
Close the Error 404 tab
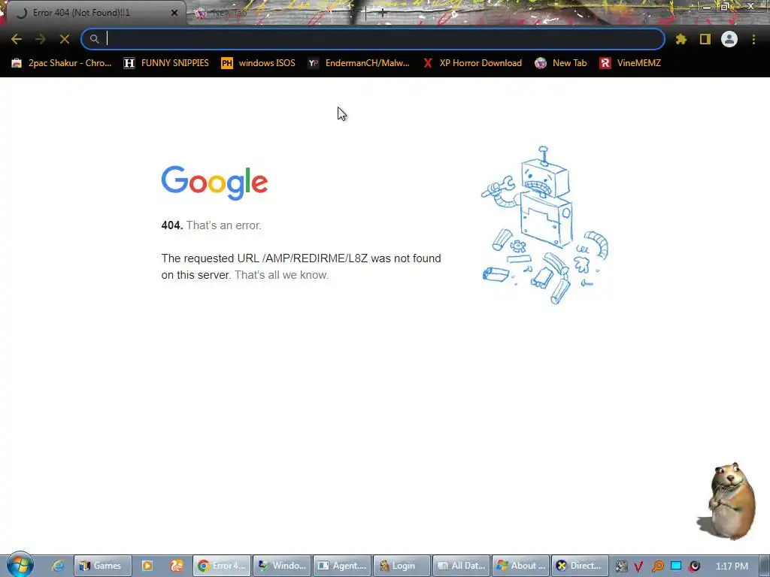(174, 13)
